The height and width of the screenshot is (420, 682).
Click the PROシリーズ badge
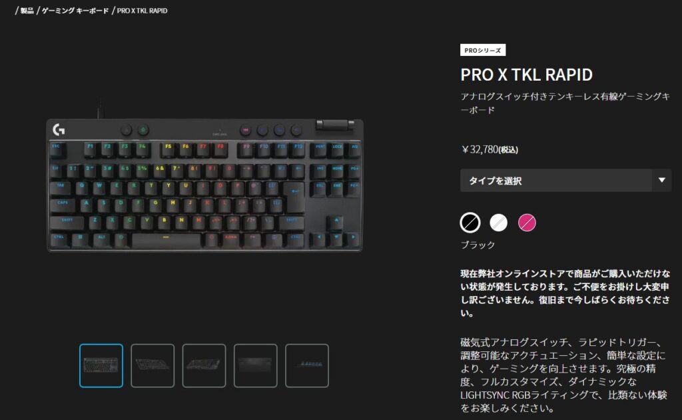point(483,50)
